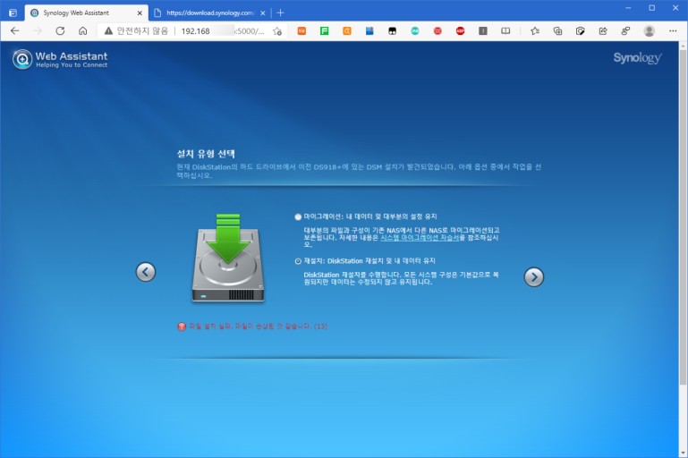Click the hard drive install illustration
The height and width of the screenshot is (458, 688).
coord(228,258)
